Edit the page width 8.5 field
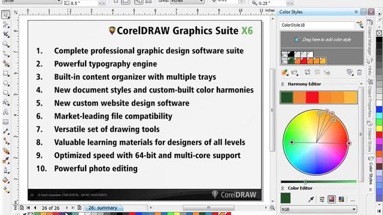383x215 pixels. (84, 3)
